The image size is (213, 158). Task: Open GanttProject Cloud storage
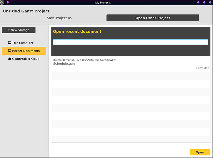[x=24, y=59]
